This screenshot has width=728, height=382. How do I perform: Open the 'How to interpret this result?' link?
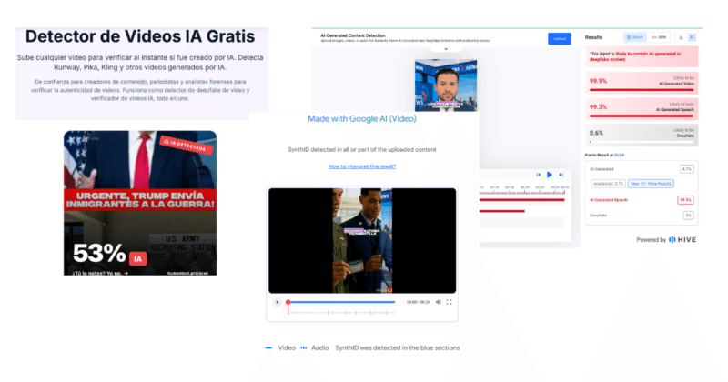pyautogui.click(x=362, y=166)
